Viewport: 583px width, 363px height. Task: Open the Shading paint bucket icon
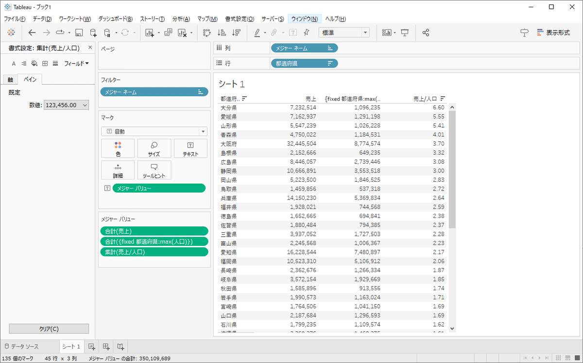click(34, 63)
